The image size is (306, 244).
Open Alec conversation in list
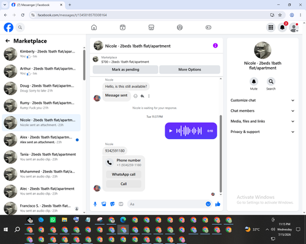[x=41, y=191]
